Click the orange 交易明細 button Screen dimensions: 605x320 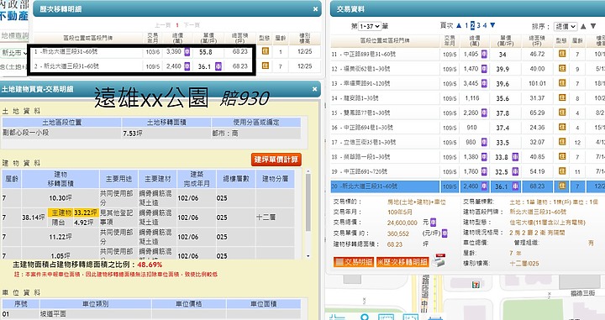(x=354, y=262)
